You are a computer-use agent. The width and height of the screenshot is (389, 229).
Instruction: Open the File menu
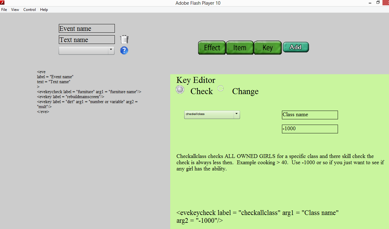[x=4, y=10]
